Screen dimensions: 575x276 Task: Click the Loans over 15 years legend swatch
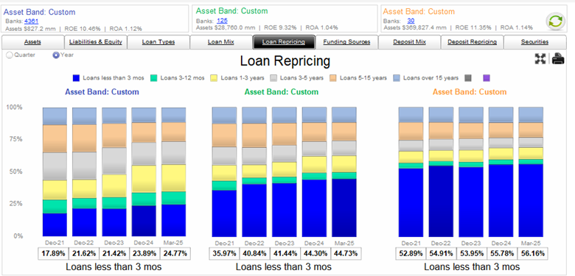[x=397, y=78]
